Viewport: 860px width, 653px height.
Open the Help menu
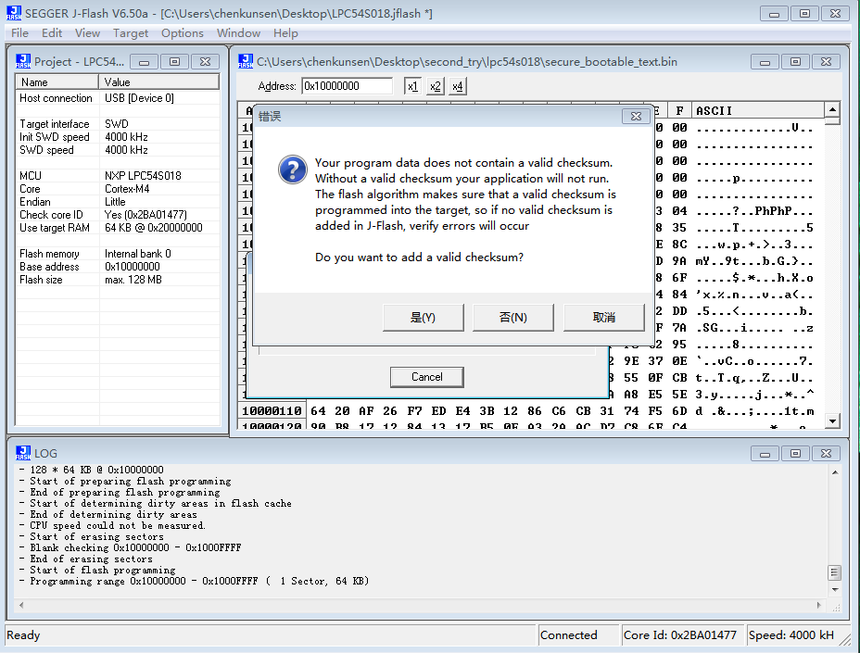pos(285,33)
